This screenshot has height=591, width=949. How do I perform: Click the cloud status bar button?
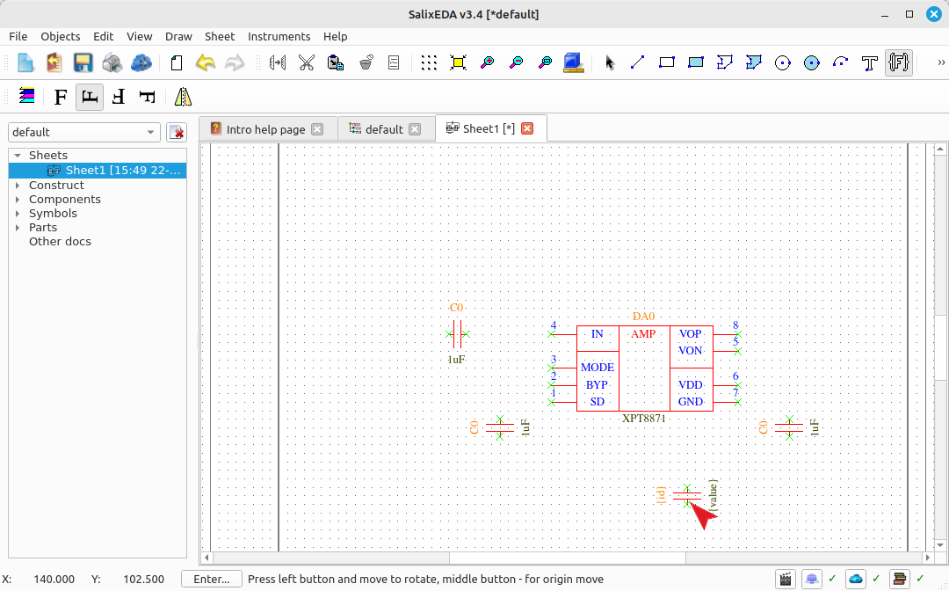[856, 580]
